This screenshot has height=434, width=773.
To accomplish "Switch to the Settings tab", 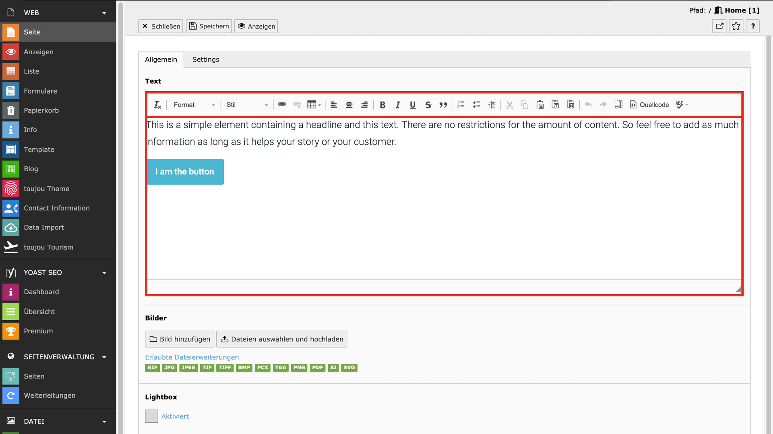I will click(x=205, y=59).
